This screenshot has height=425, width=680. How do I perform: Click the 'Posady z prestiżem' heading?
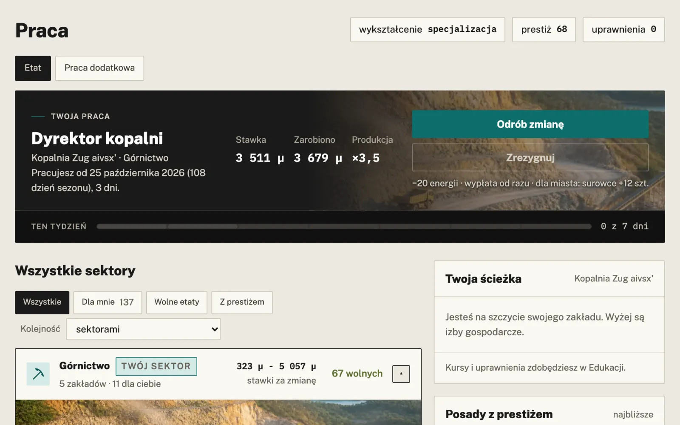(x=499, y=414)
